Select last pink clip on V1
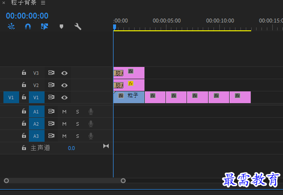Screen dimensions: 283x195 (240, 97)
